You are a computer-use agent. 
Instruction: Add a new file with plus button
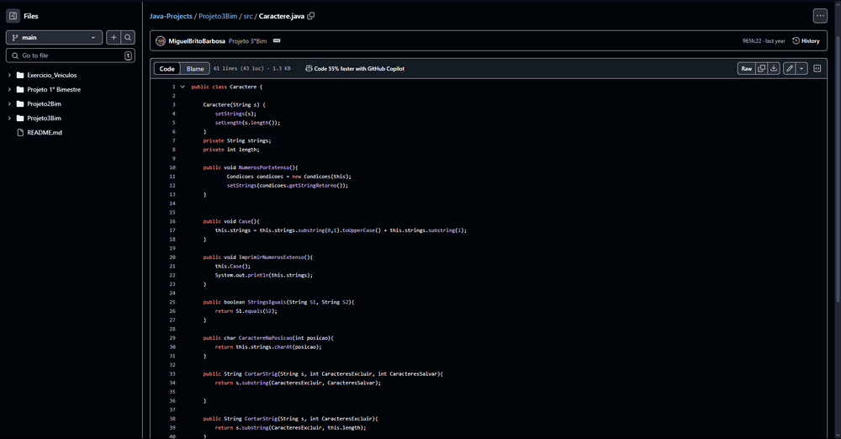[114, 38]
